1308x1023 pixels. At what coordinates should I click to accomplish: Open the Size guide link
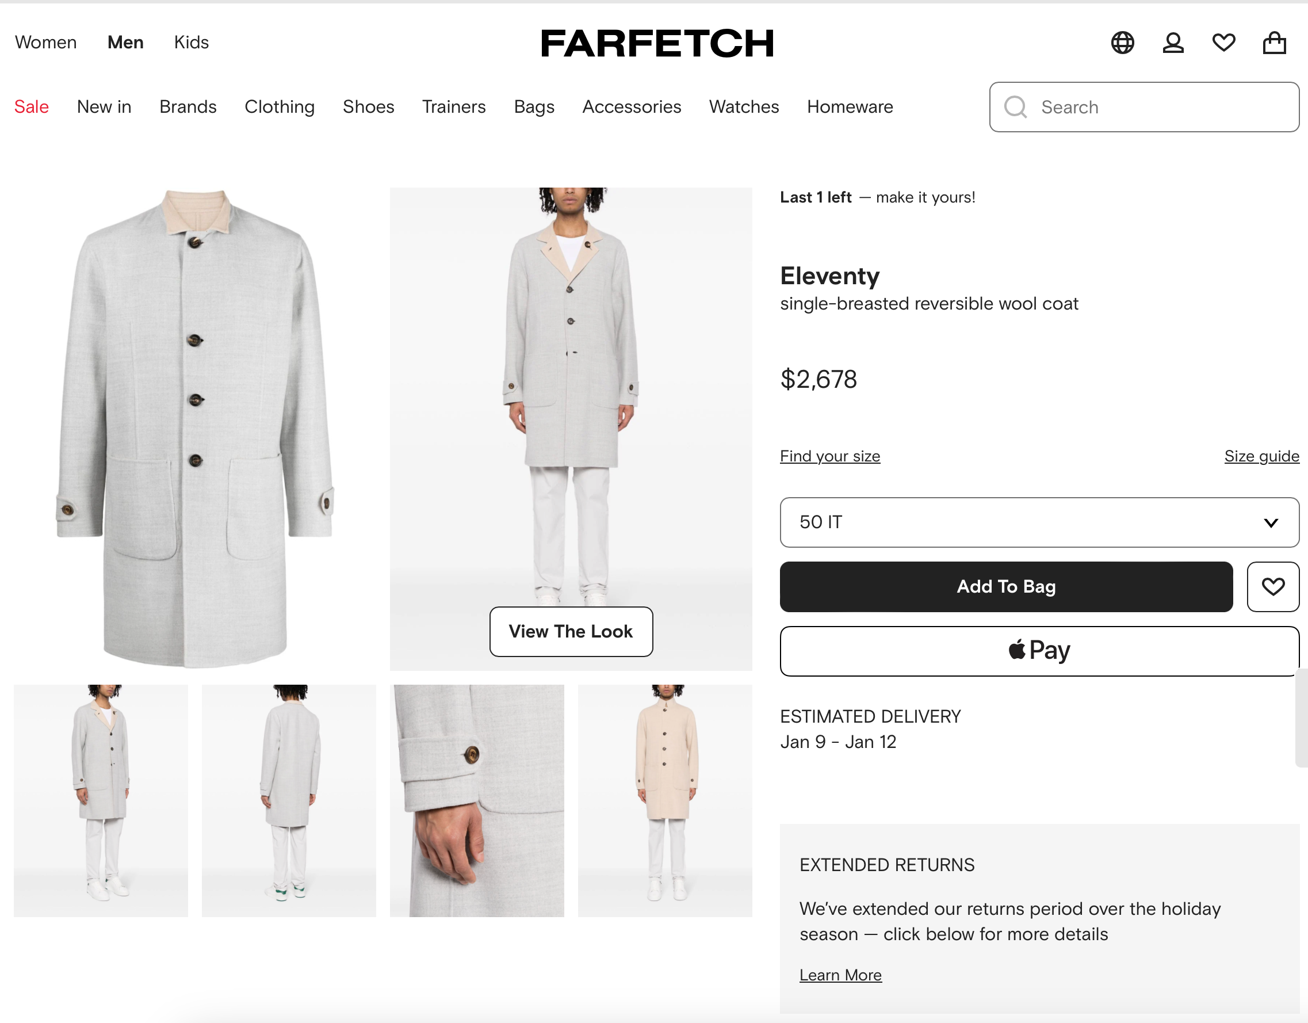click(x=1261, y=456)
